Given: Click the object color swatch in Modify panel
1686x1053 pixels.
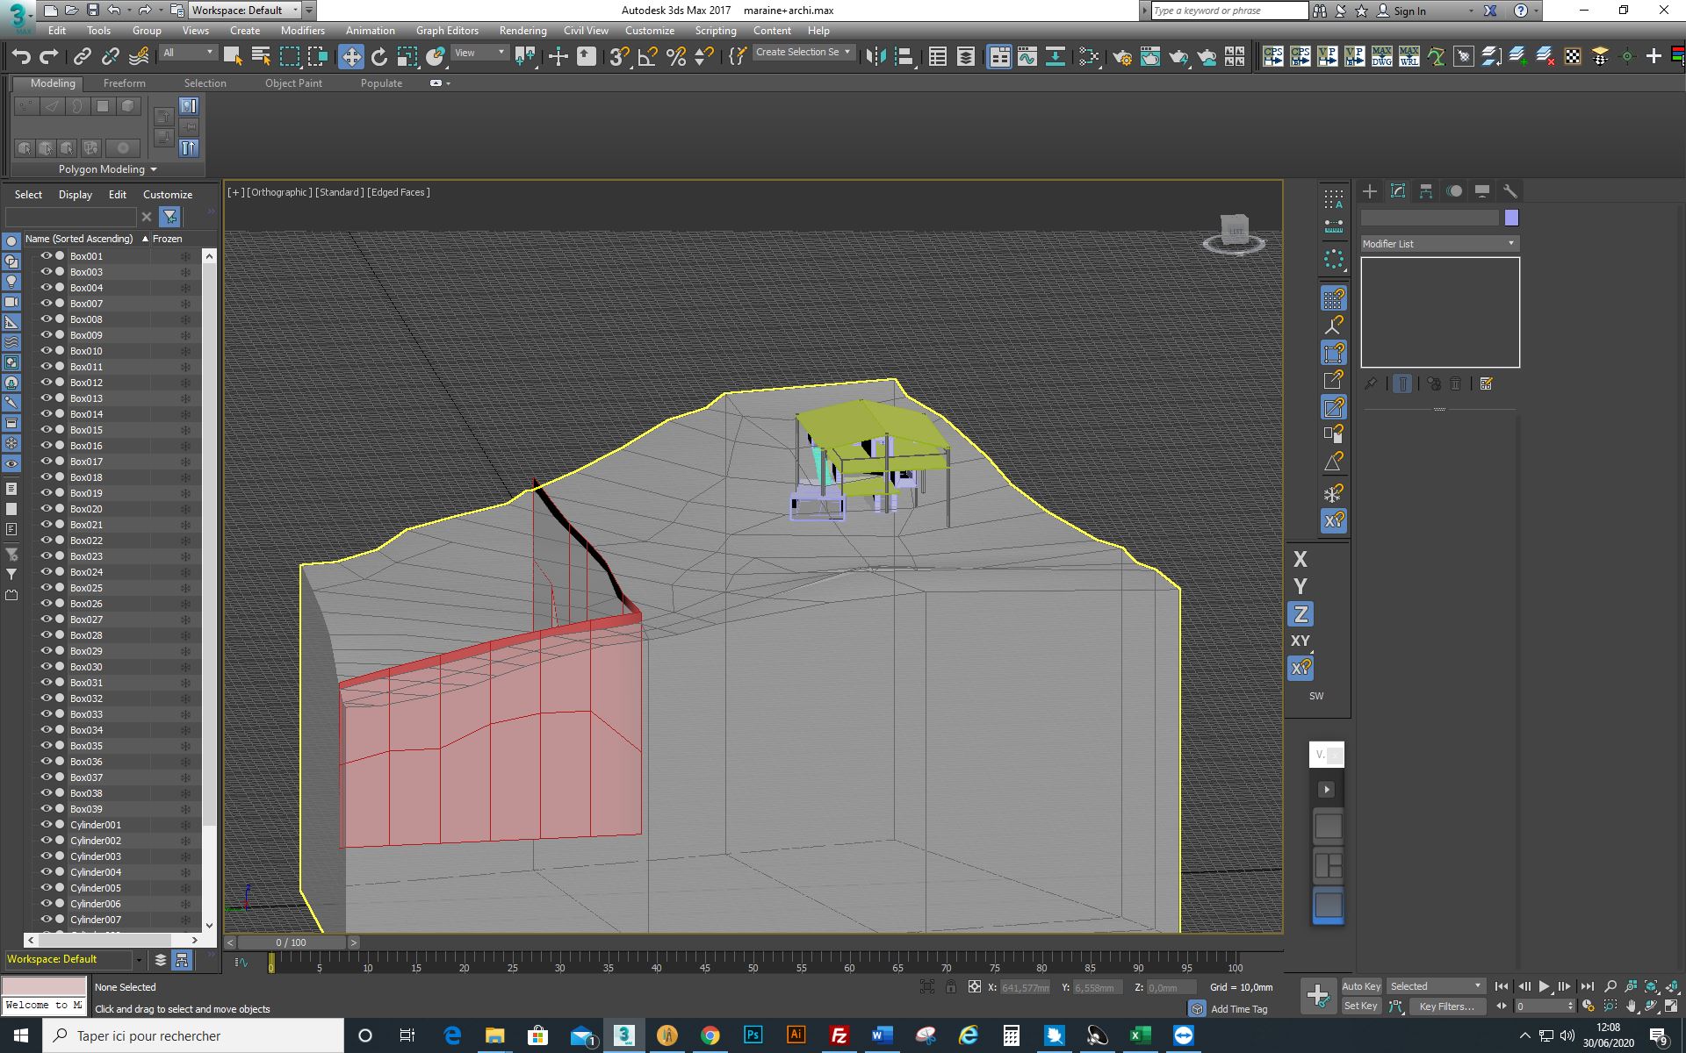Looking at the screenshot, I should point(1511,218).
